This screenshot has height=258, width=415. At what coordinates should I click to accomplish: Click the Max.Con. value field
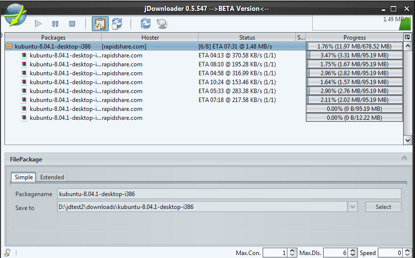pos(275,253)
